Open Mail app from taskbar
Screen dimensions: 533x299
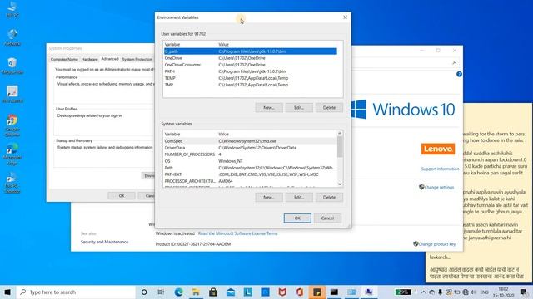point(231,292)
